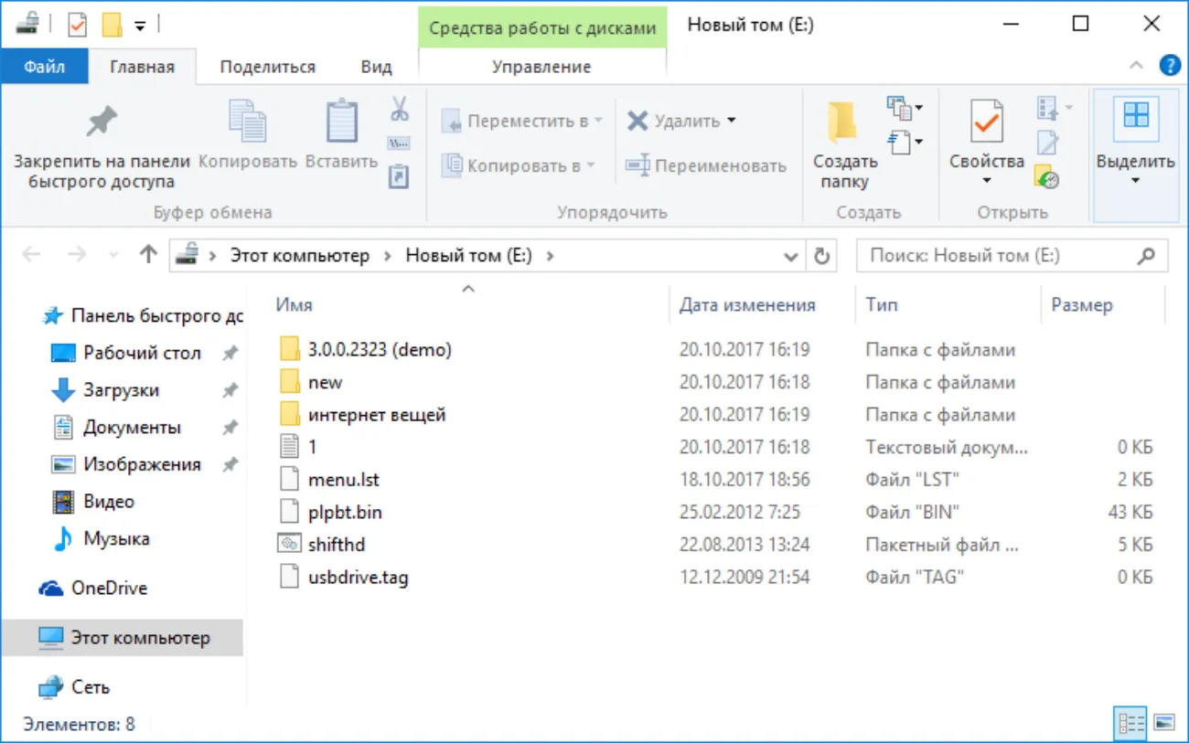Switch to large thumbnails view icon
Viewport: 1189px width, 743px height.
[1164, 723]
